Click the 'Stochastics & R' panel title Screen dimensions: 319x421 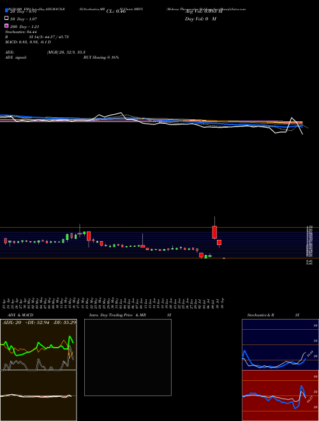(260, 315)
